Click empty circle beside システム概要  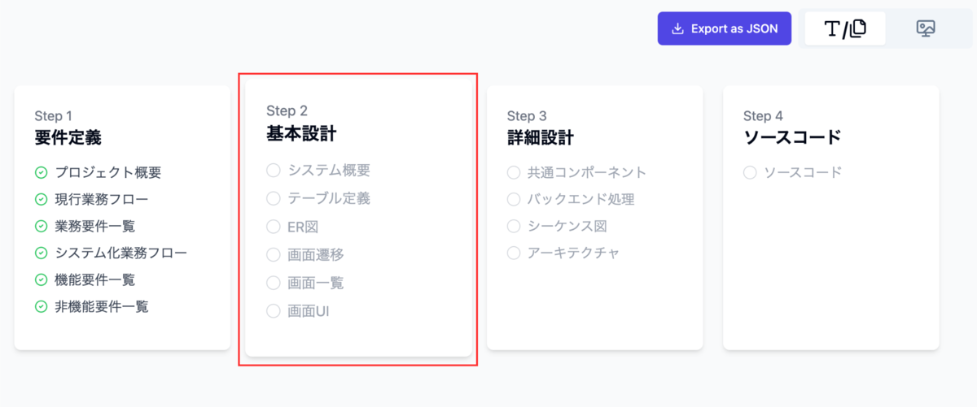pyautogui.click(x=274, y=170)
